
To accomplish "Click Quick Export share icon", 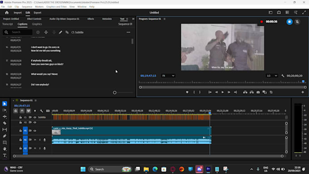I will 279,12.
